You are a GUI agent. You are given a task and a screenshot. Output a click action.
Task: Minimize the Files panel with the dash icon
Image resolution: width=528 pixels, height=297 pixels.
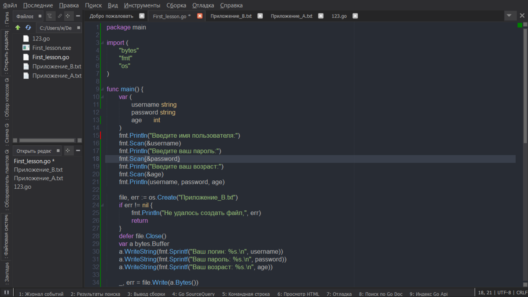point(78,16)
